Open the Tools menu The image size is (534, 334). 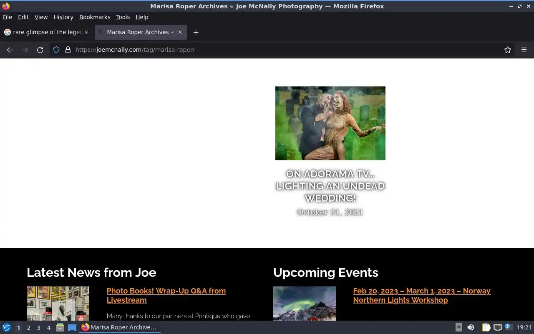point(123,17)
